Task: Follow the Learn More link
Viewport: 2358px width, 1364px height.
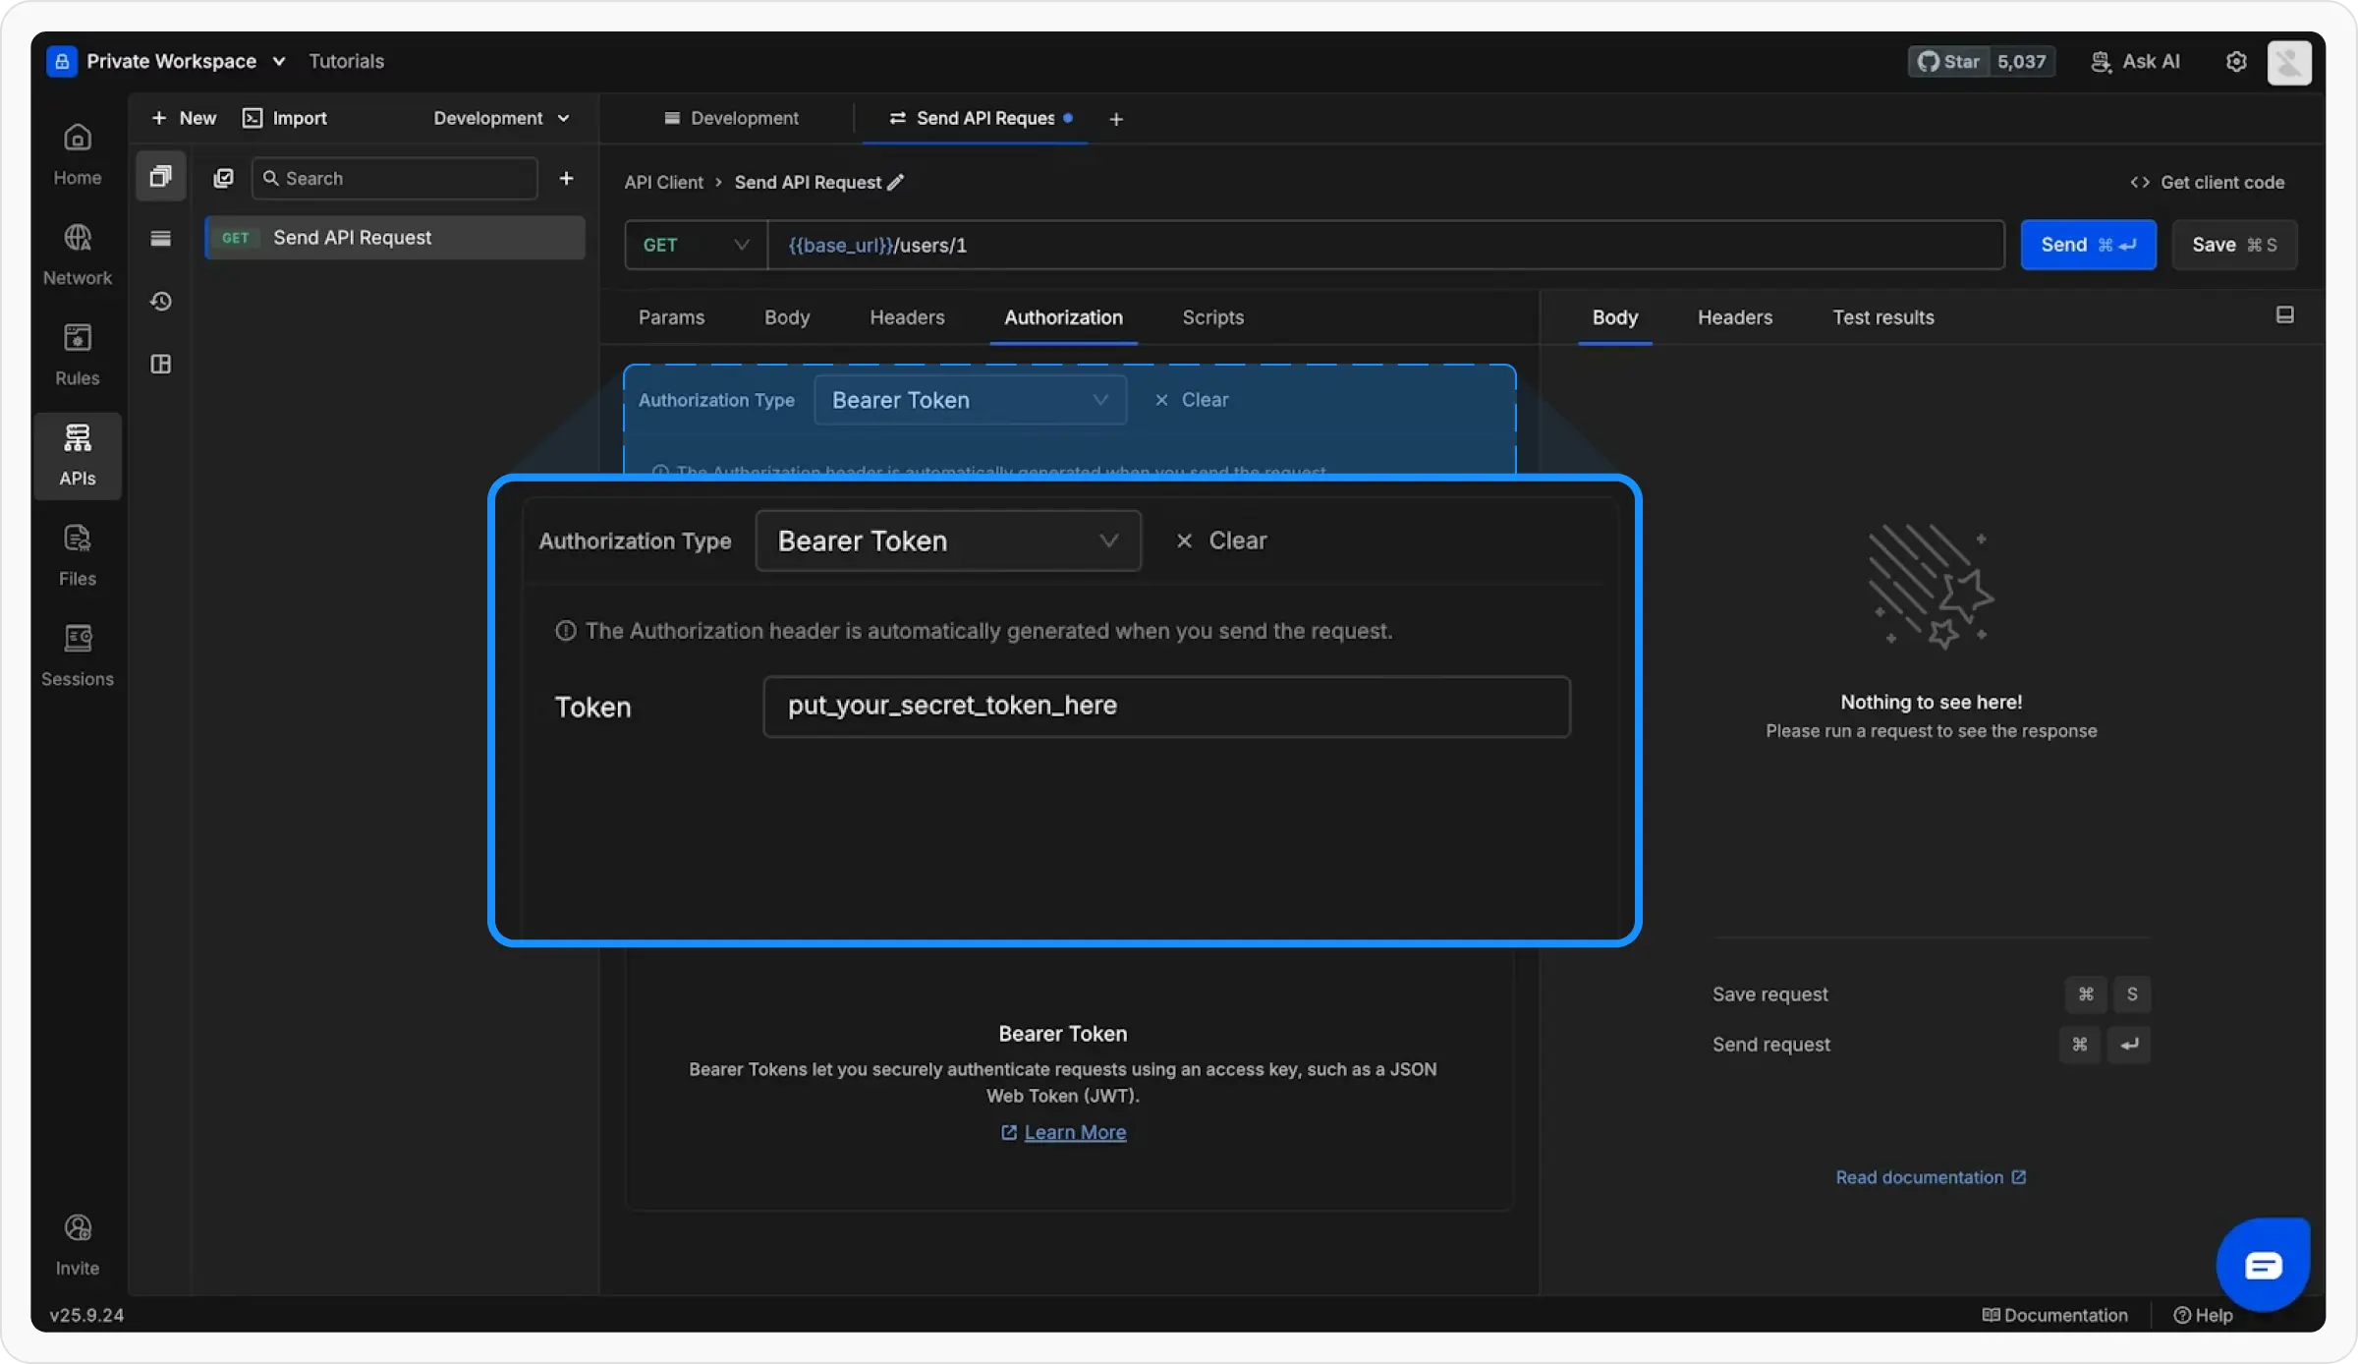Action: (x=1074, y=1132)
